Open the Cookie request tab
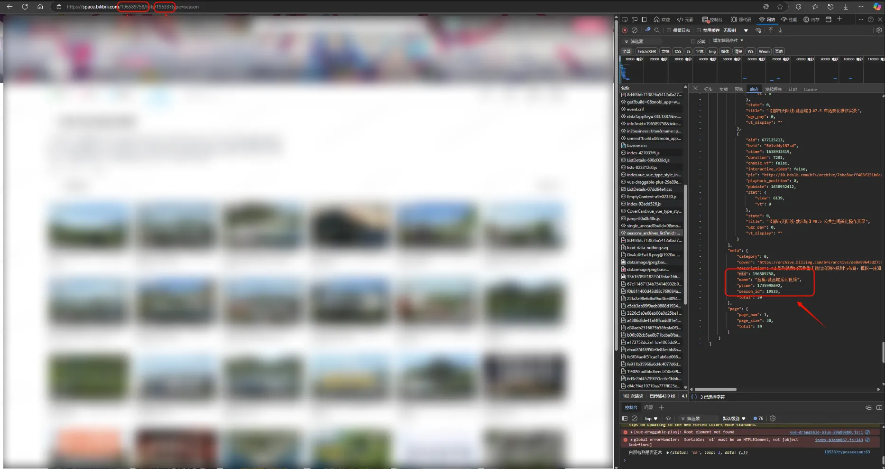885x469 pixels. pyautogui.click(x=810, y=89)
